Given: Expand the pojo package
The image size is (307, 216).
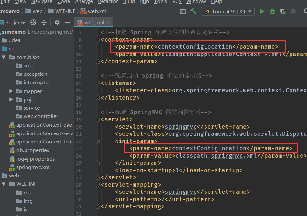Looking at the screenshot, I should 11,99.
